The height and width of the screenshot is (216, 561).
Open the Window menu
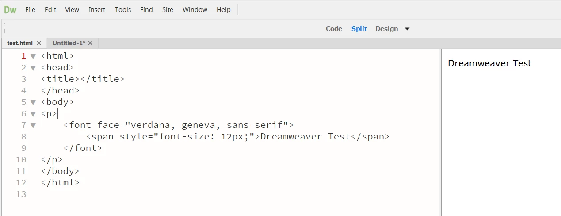point(195,10)
